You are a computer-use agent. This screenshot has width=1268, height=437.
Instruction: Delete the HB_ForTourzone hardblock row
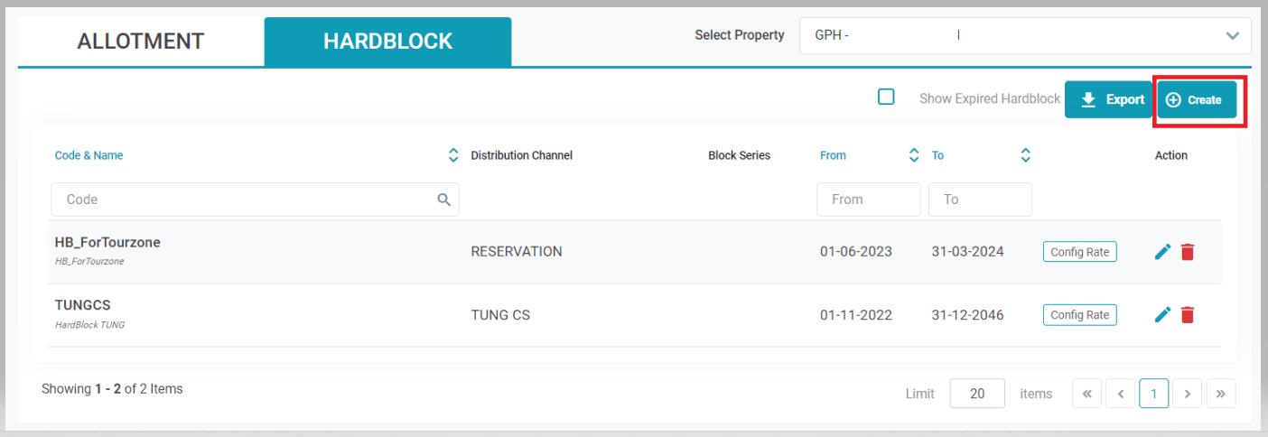tap(1188, 252)
